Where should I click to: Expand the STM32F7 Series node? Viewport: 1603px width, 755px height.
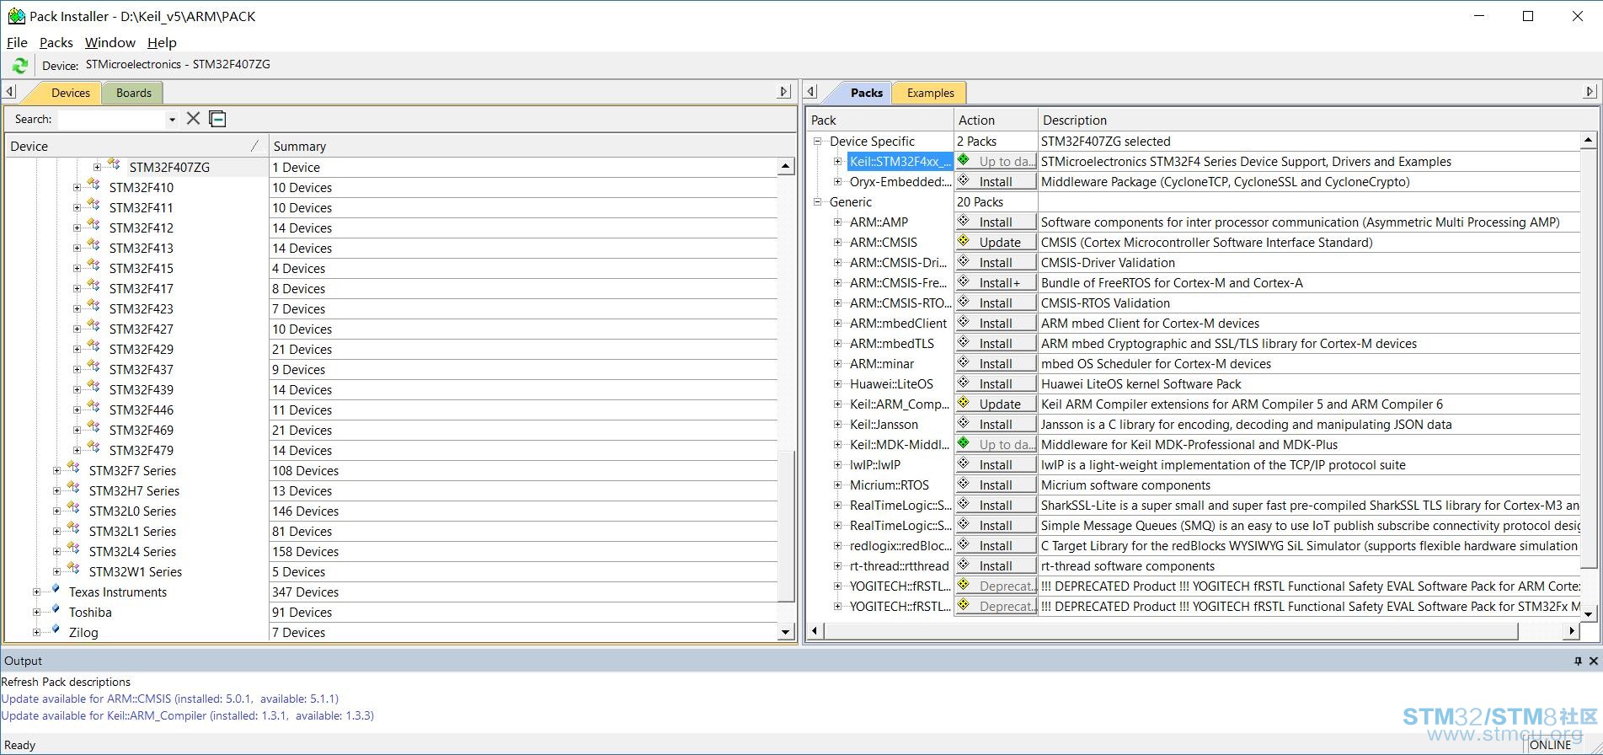[x=56, y=470]
